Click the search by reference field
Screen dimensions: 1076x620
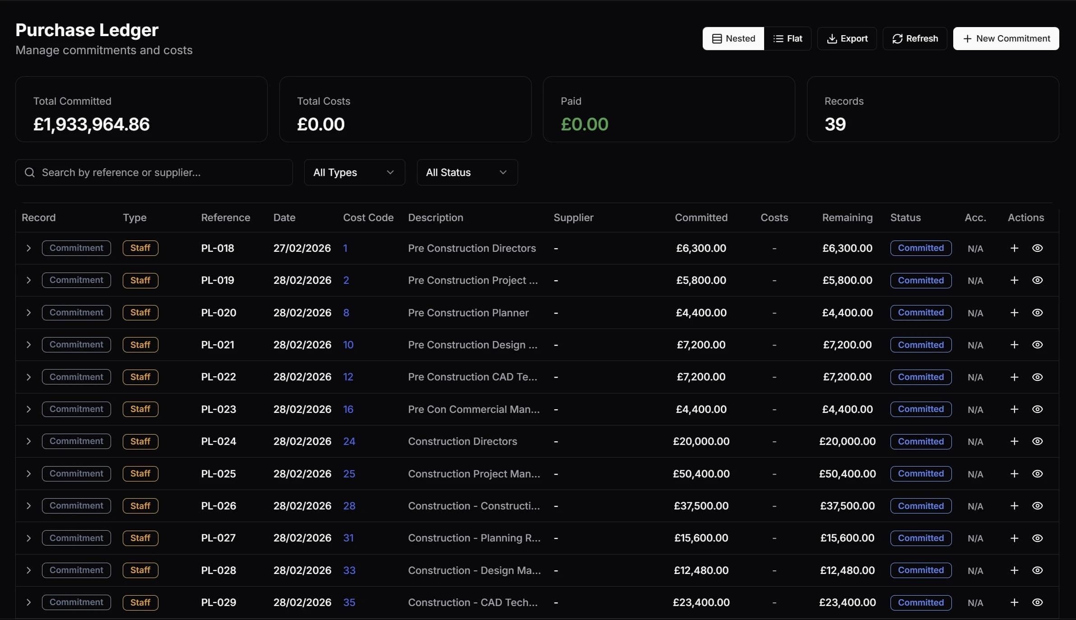point(154,172)
